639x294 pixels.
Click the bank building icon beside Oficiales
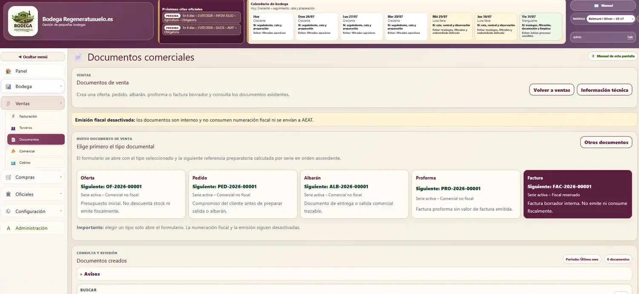coord(8,194)
